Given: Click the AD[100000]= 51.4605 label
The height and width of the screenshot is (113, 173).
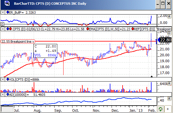Looking at the screenshot, I should 27,95.
